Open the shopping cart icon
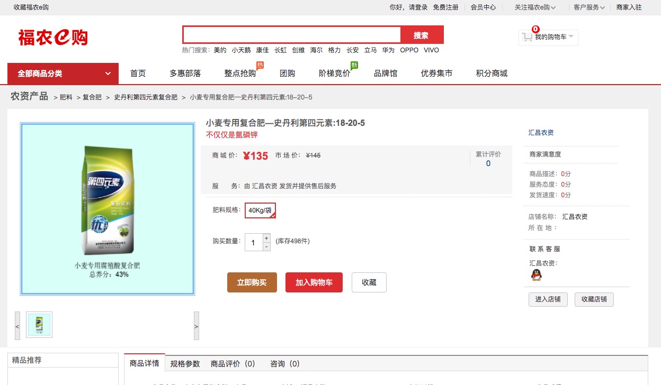The image size is (661, 385). click(x=527, y=37)
